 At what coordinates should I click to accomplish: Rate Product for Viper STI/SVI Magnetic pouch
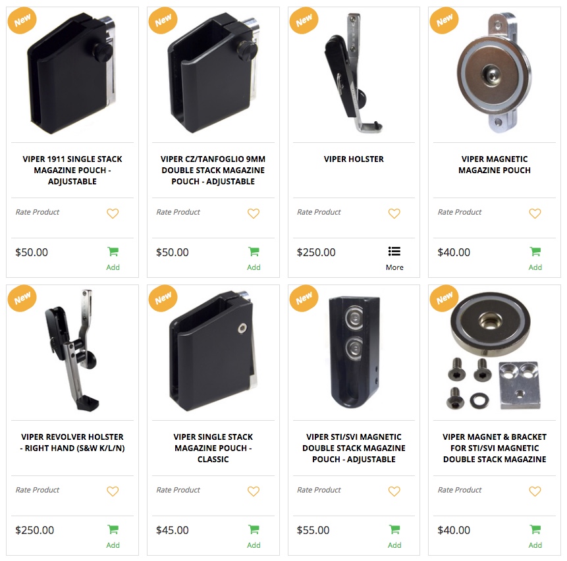pyautogui.click(x=319, y=490)
